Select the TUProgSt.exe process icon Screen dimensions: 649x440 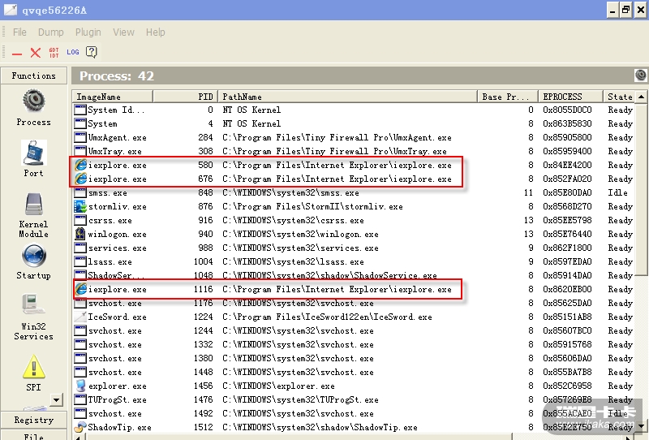80,399
